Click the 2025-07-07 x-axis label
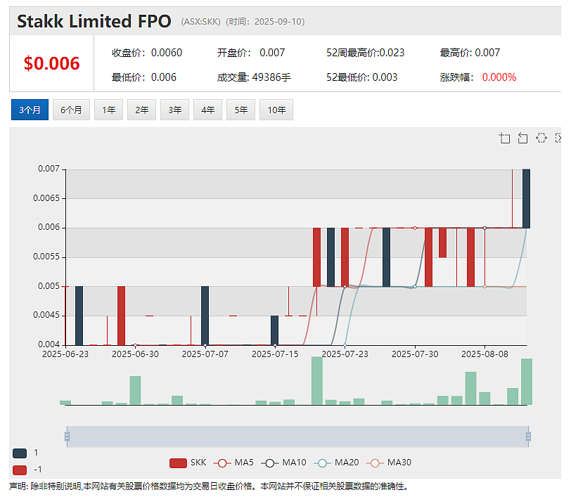571x497 pixels. point(205,354)
